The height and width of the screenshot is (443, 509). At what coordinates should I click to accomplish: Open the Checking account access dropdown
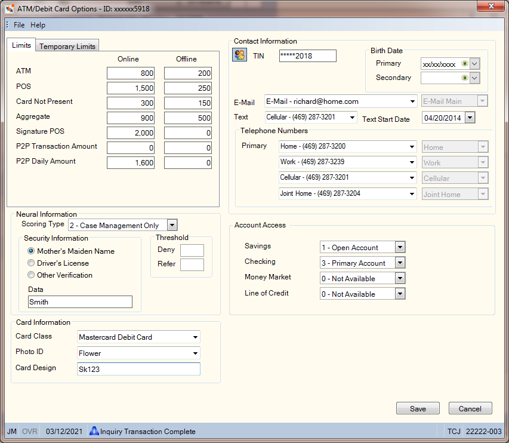(x=400, y=263)
